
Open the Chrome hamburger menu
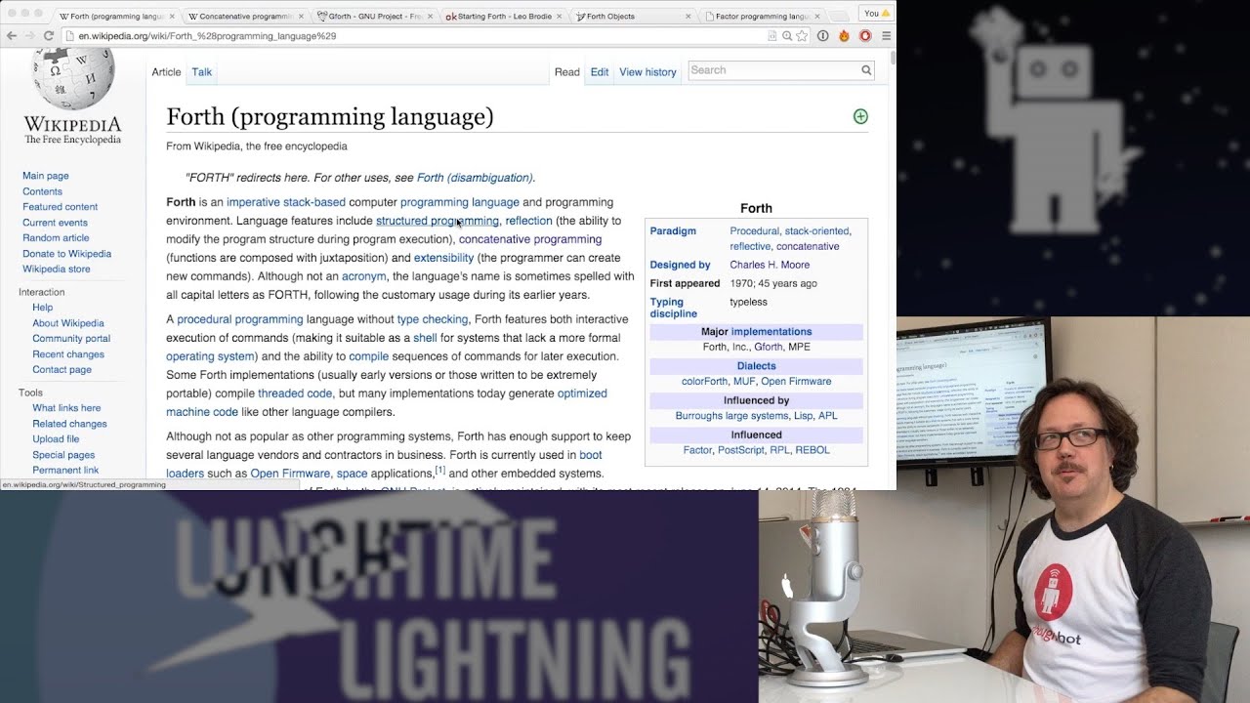tap(886, 35)
